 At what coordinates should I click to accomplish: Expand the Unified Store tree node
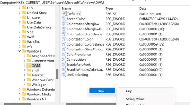[20, 13]
